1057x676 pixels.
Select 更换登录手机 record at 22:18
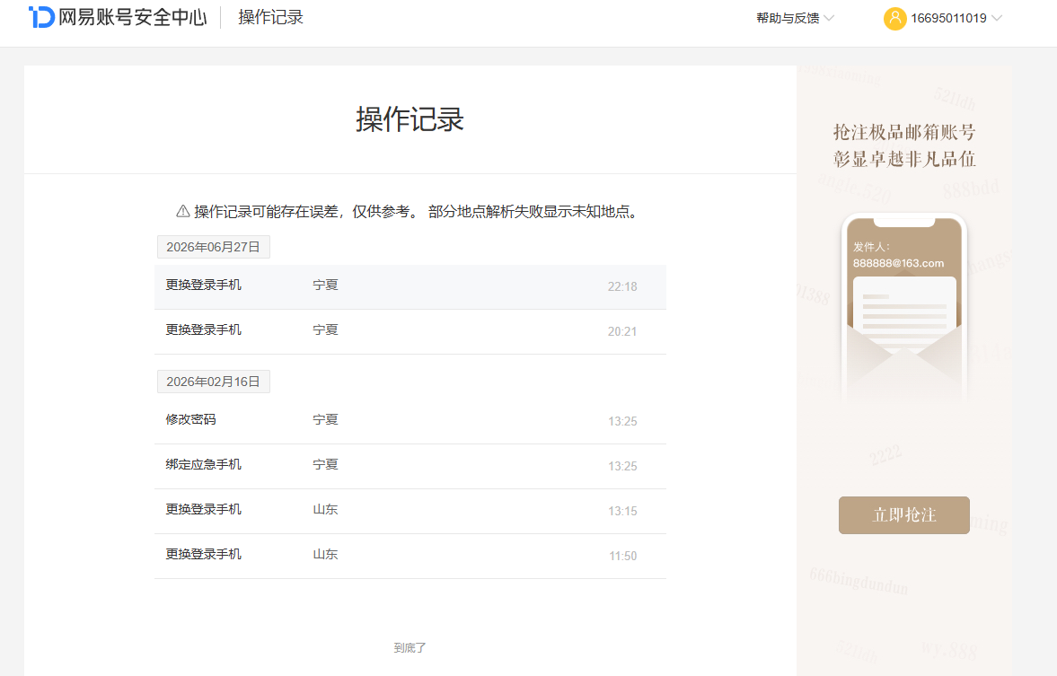coord(410,286)
